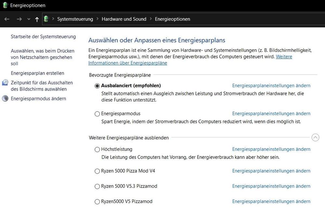Click the battery icon beside Zeitpunkt für das Ausschalten
Viewport: 325px width, 217px height.
[x=5, y=83]
